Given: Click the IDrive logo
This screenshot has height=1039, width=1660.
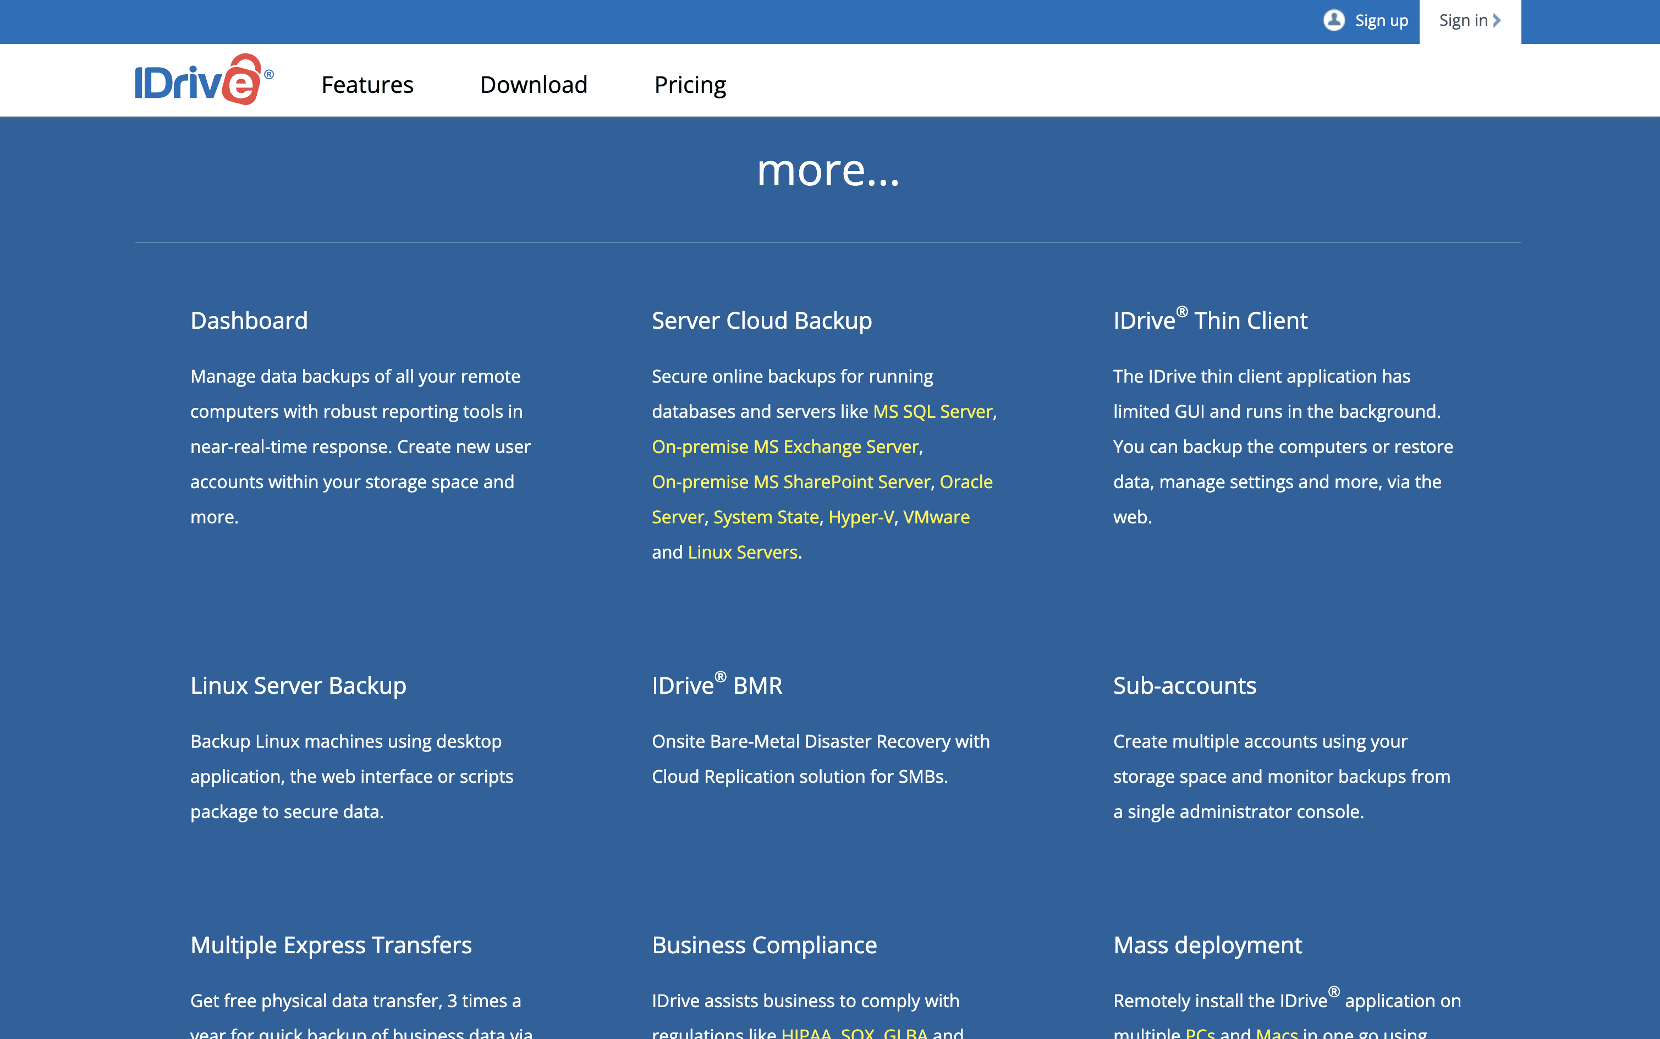Looking at the screenshot, I should (204, 80).
